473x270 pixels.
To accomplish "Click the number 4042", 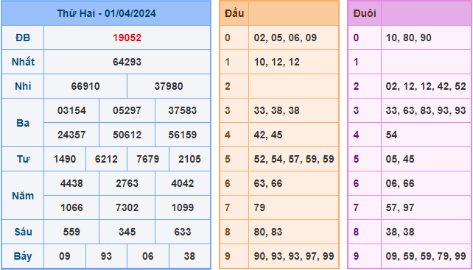I will 183,183.
